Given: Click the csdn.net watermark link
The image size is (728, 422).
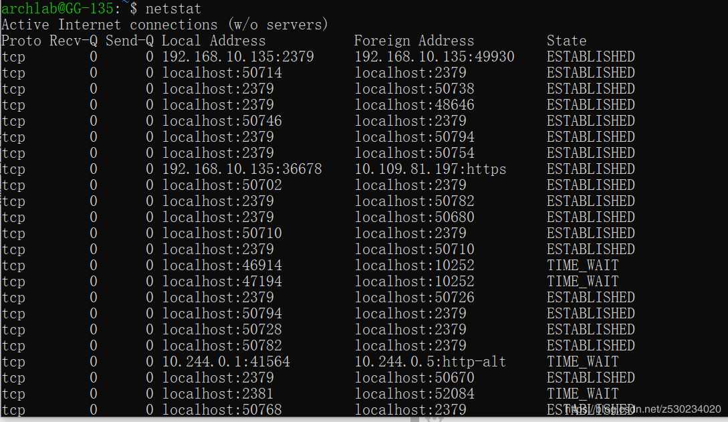Looking at the screenshot, I should 643,409.
